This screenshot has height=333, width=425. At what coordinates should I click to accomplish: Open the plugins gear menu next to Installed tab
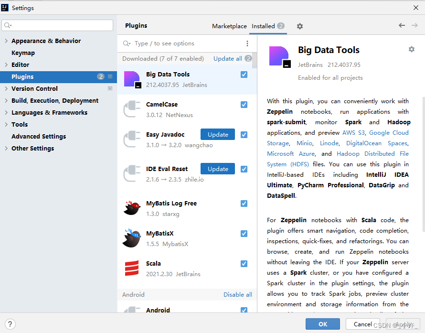point(299,26)
